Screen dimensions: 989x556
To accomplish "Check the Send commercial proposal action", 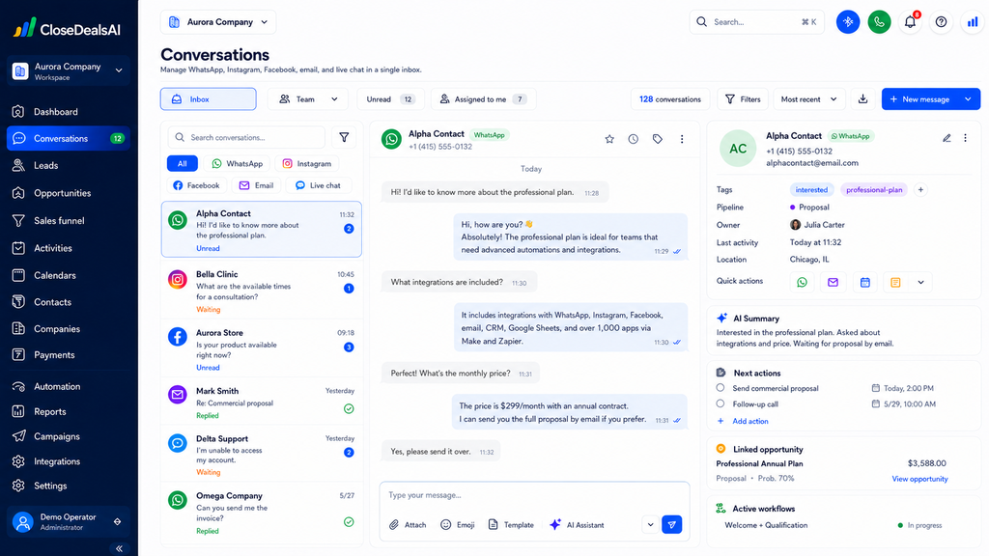I will click(x=721, y=388).
